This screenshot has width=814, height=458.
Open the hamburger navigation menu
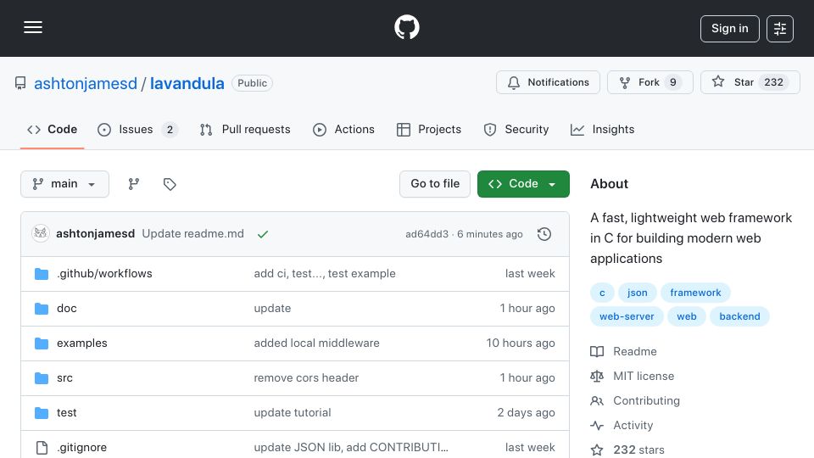coord(33,27)
